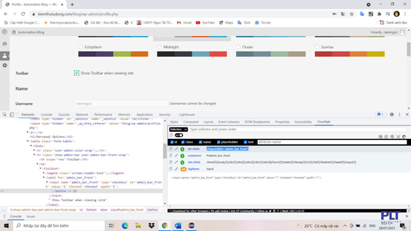This screenshot has width=411, height=231.
Task: Click the collapse menu icon in sidebar
Action: tap(4, 65)
